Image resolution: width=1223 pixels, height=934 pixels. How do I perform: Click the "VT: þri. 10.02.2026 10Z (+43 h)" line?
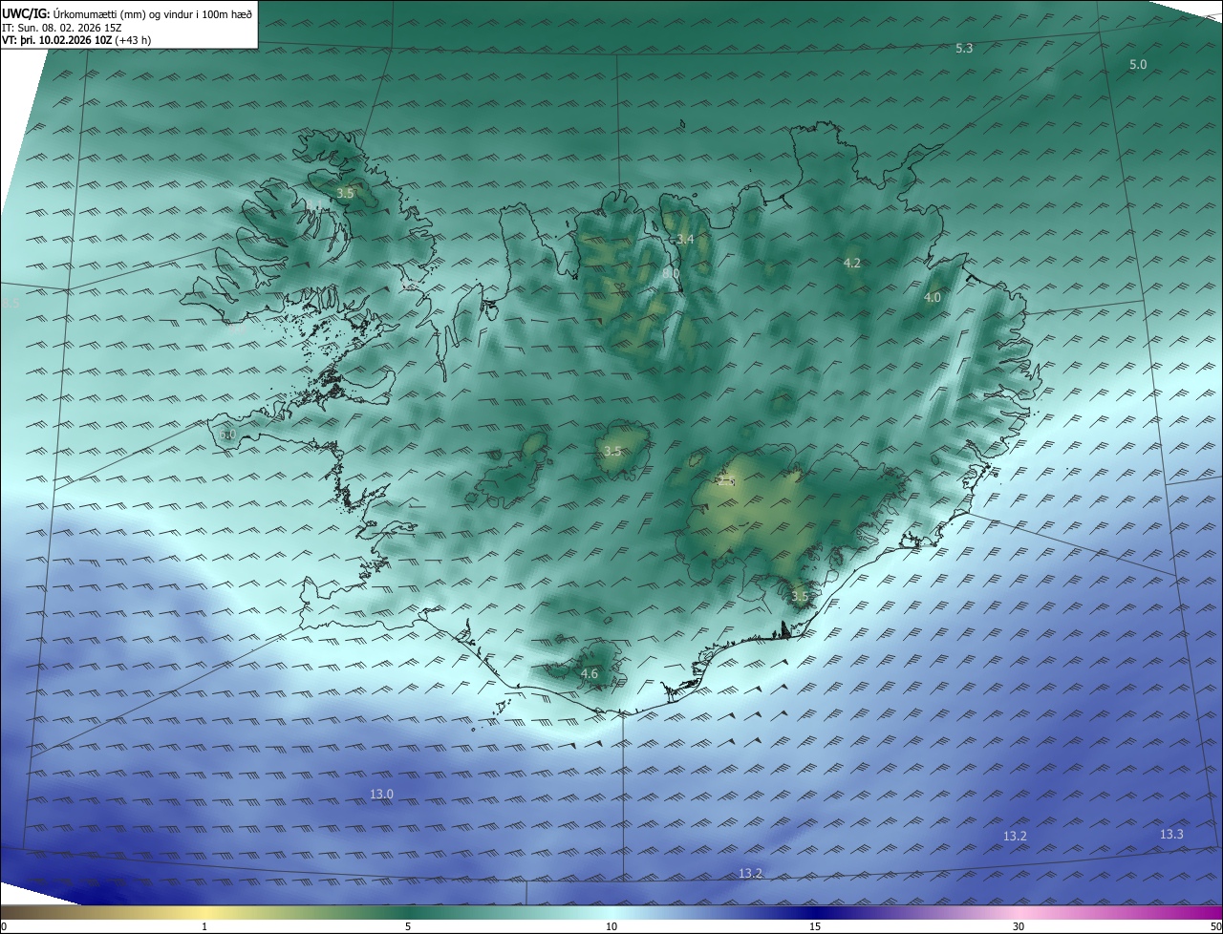click(x=76, y=40)
